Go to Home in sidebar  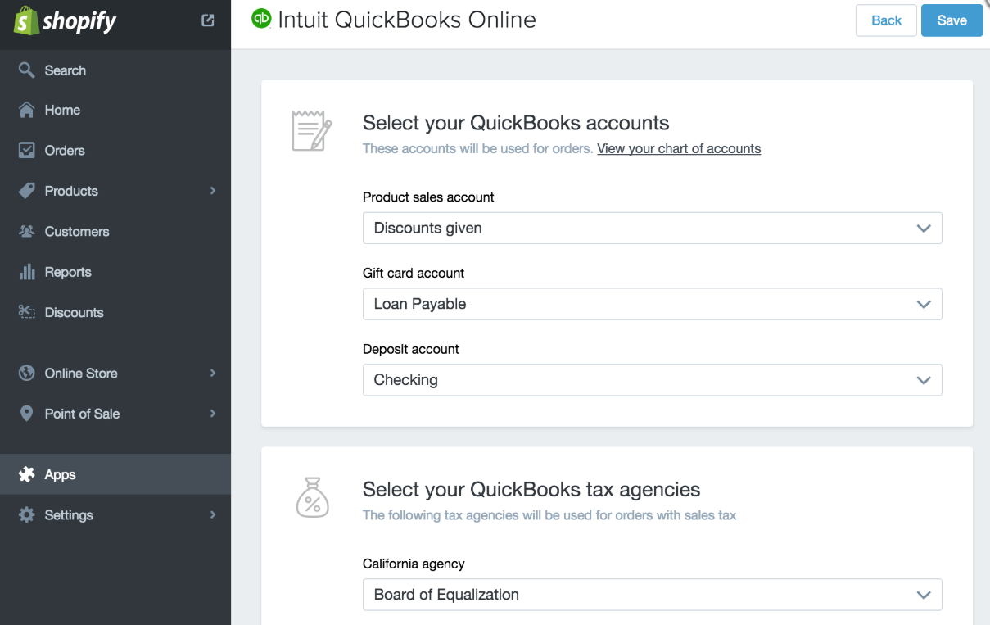[x=115, y=110]
